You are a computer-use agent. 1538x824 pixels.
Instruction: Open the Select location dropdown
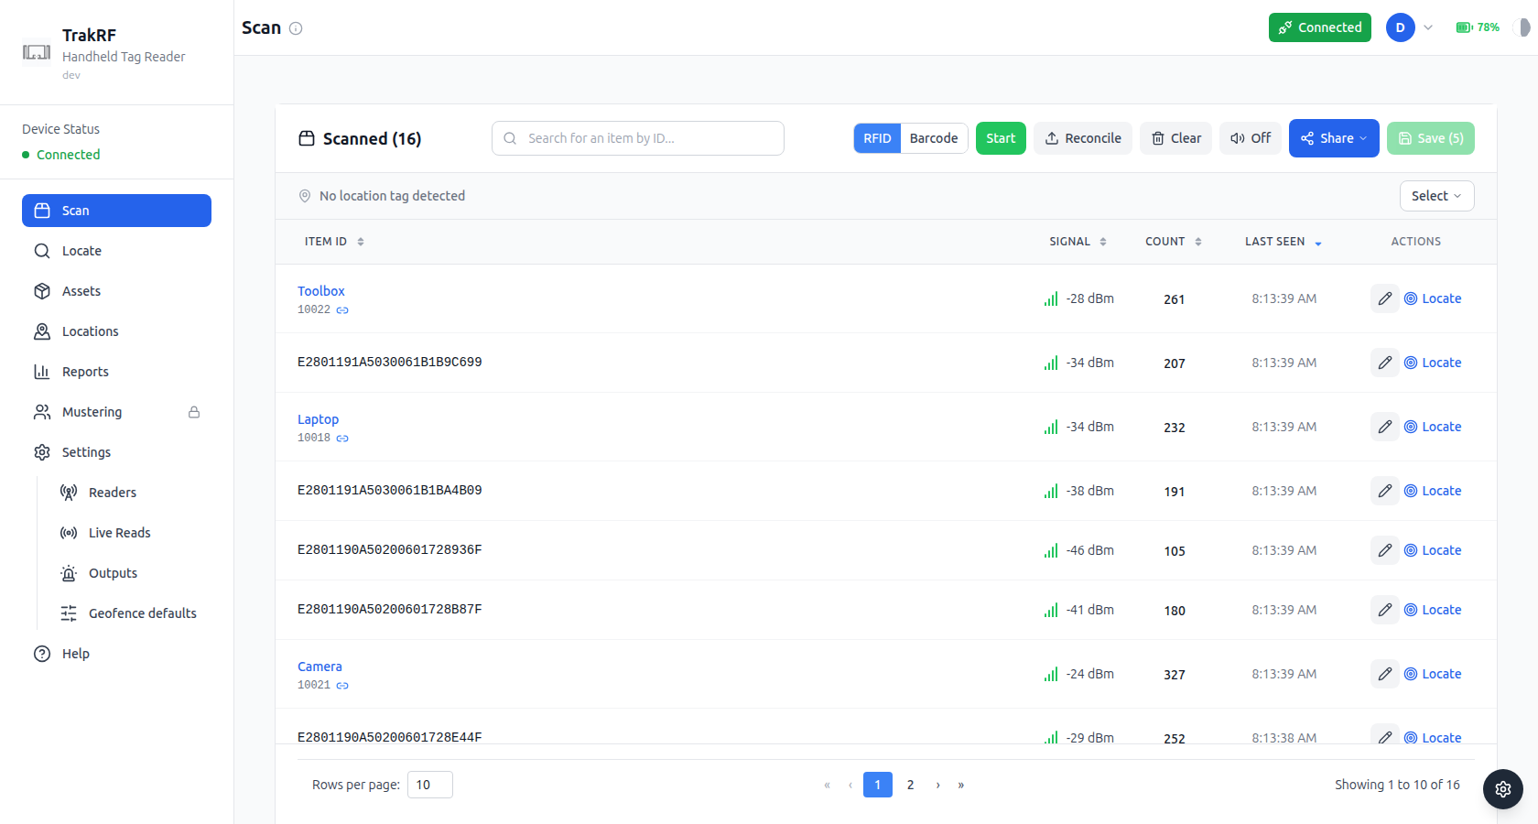pos(1436,196)
